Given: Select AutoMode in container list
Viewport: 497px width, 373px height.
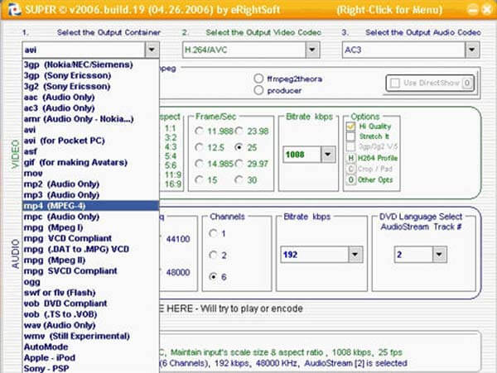Looking at the screenshot, I should click(90, 347).
